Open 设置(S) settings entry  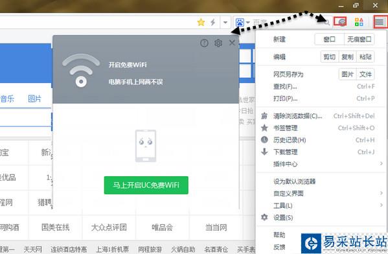(x=321, y=218)
